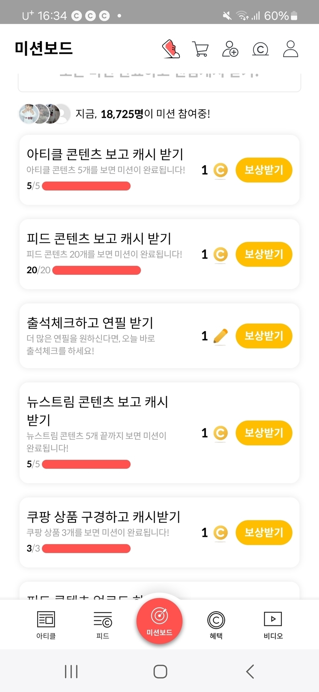This screenshot has height=692, width=319.
Task: Tap the invite friend icon
Action: coord(230,49)
